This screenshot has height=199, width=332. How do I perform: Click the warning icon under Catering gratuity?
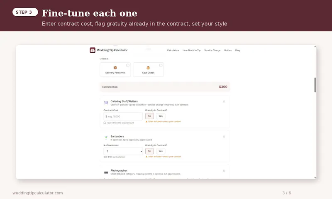(146, 122)
